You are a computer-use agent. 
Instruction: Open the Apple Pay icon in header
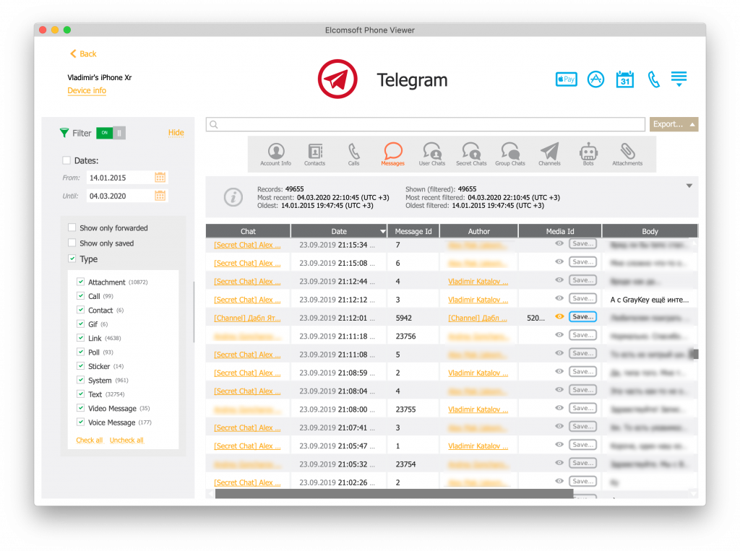566,79
